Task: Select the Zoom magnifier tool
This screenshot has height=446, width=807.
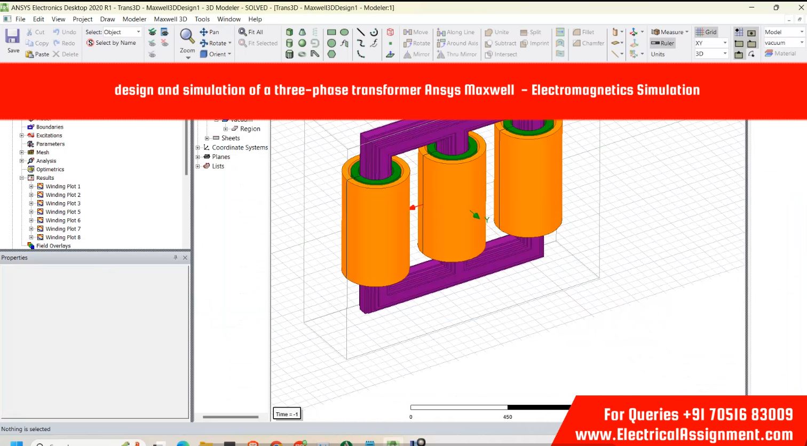Action: coord(187,36)
